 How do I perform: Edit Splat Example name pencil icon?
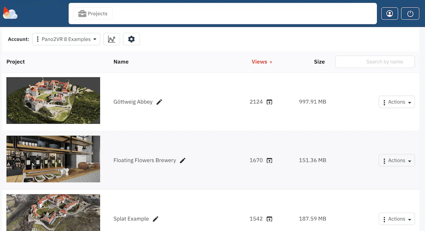pyautogui.click(x=156, y=219)
